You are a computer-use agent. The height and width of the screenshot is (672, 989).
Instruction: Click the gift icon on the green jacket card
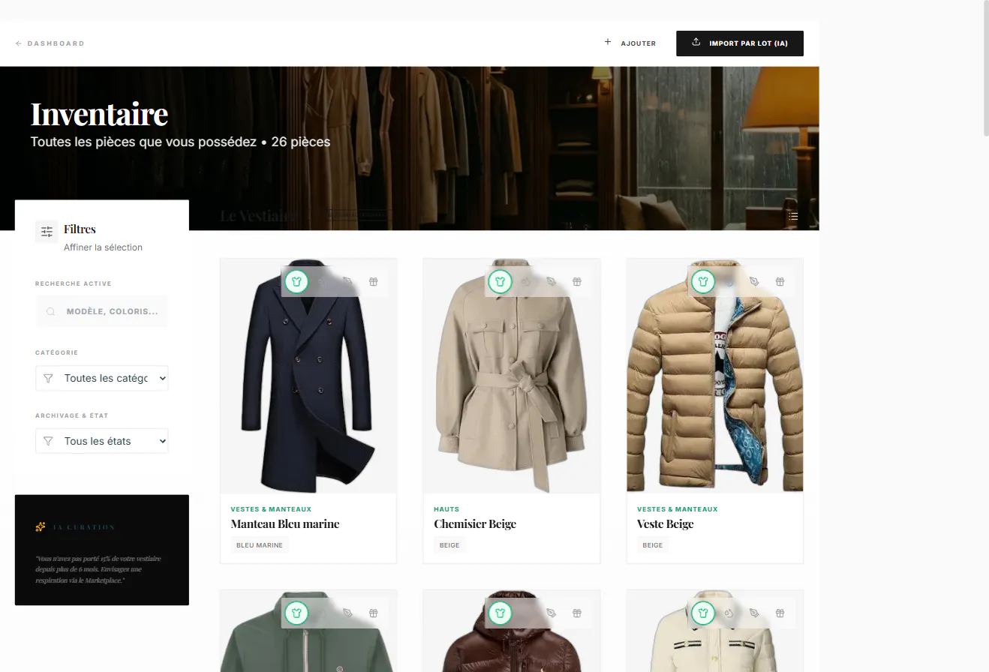(373, 613)
